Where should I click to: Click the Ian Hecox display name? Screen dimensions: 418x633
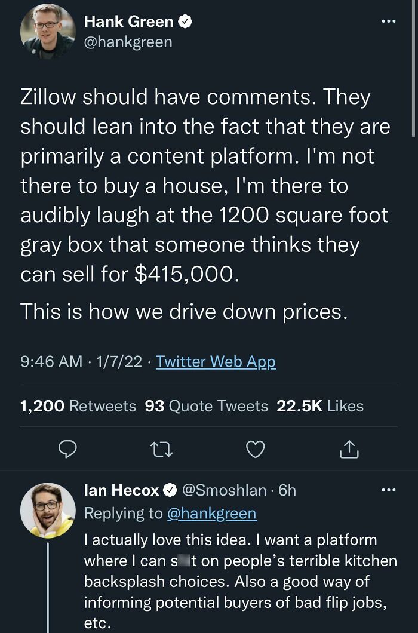(122, 490)
